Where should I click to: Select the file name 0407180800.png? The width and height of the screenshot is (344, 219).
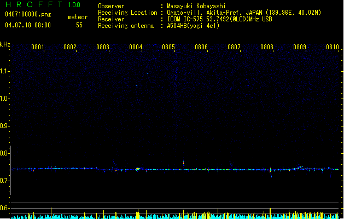[x=28, y=14]
